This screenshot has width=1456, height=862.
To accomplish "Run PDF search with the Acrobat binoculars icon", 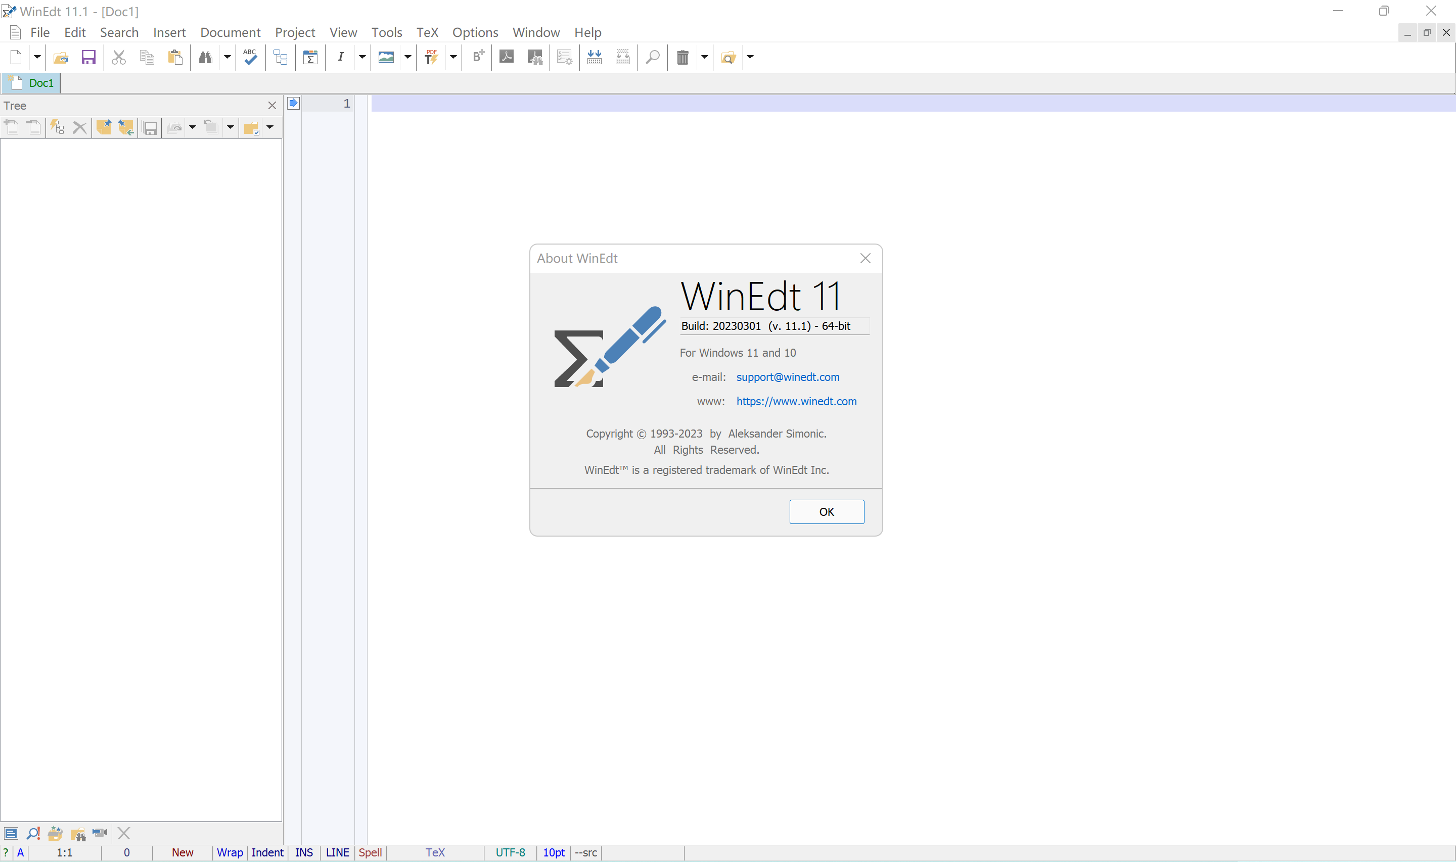I will point(535,57).
